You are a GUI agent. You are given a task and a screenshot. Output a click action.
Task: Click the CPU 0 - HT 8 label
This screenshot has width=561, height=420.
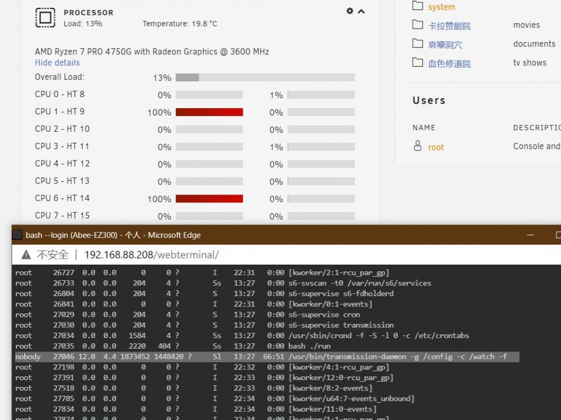[x=59, y=94]
